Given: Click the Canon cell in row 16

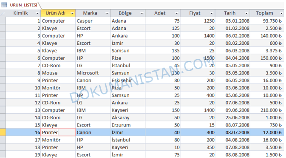Looking at the screenshot, I should click(93, 132).
